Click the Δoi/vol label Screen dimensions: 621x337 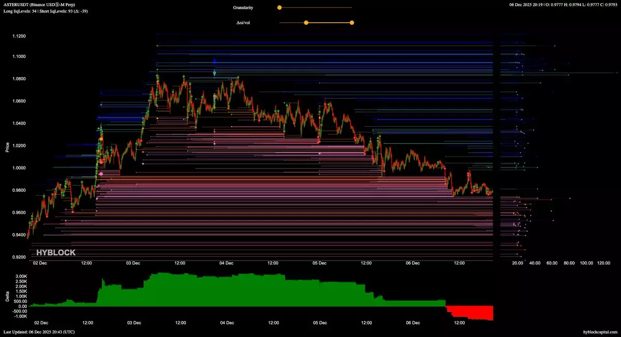[x=243, y=23]
